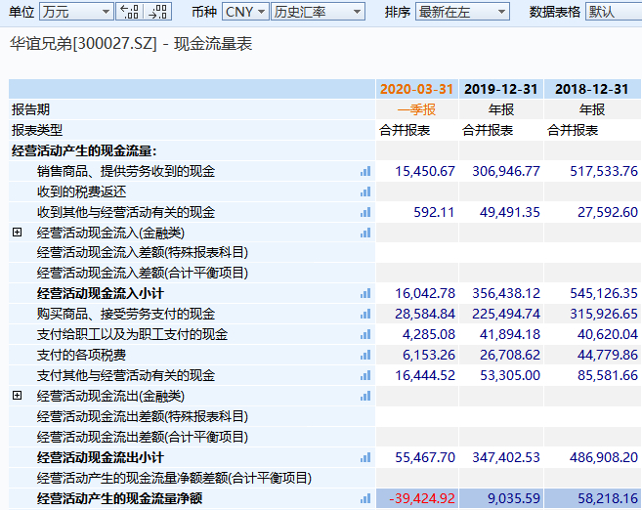
Task: Open the CNY currency dropdown
Action: click(244, 12)
